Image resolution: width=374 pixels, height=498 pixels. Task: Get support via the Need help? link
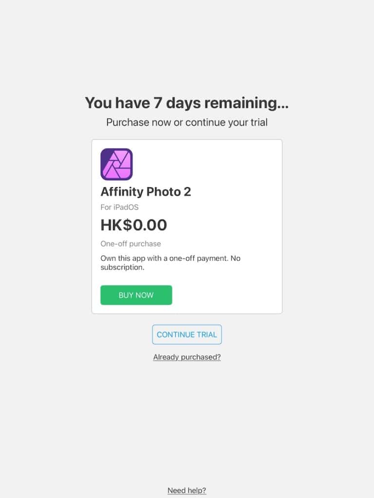coord(187,490)
